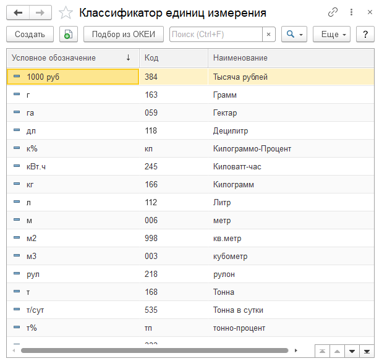Sort by Условное обозначение column header
387x361 pixels.
tap(73, 58)
